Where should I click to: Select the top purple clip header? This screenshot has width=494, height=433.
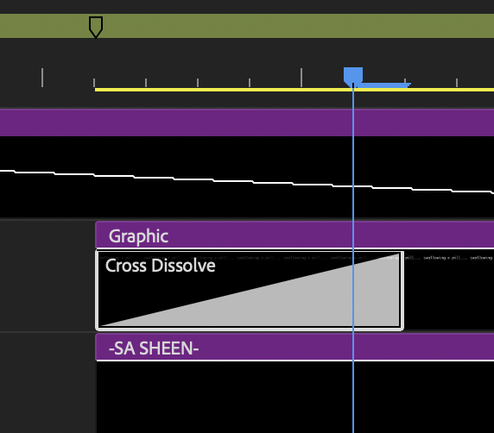pos(247,122)
